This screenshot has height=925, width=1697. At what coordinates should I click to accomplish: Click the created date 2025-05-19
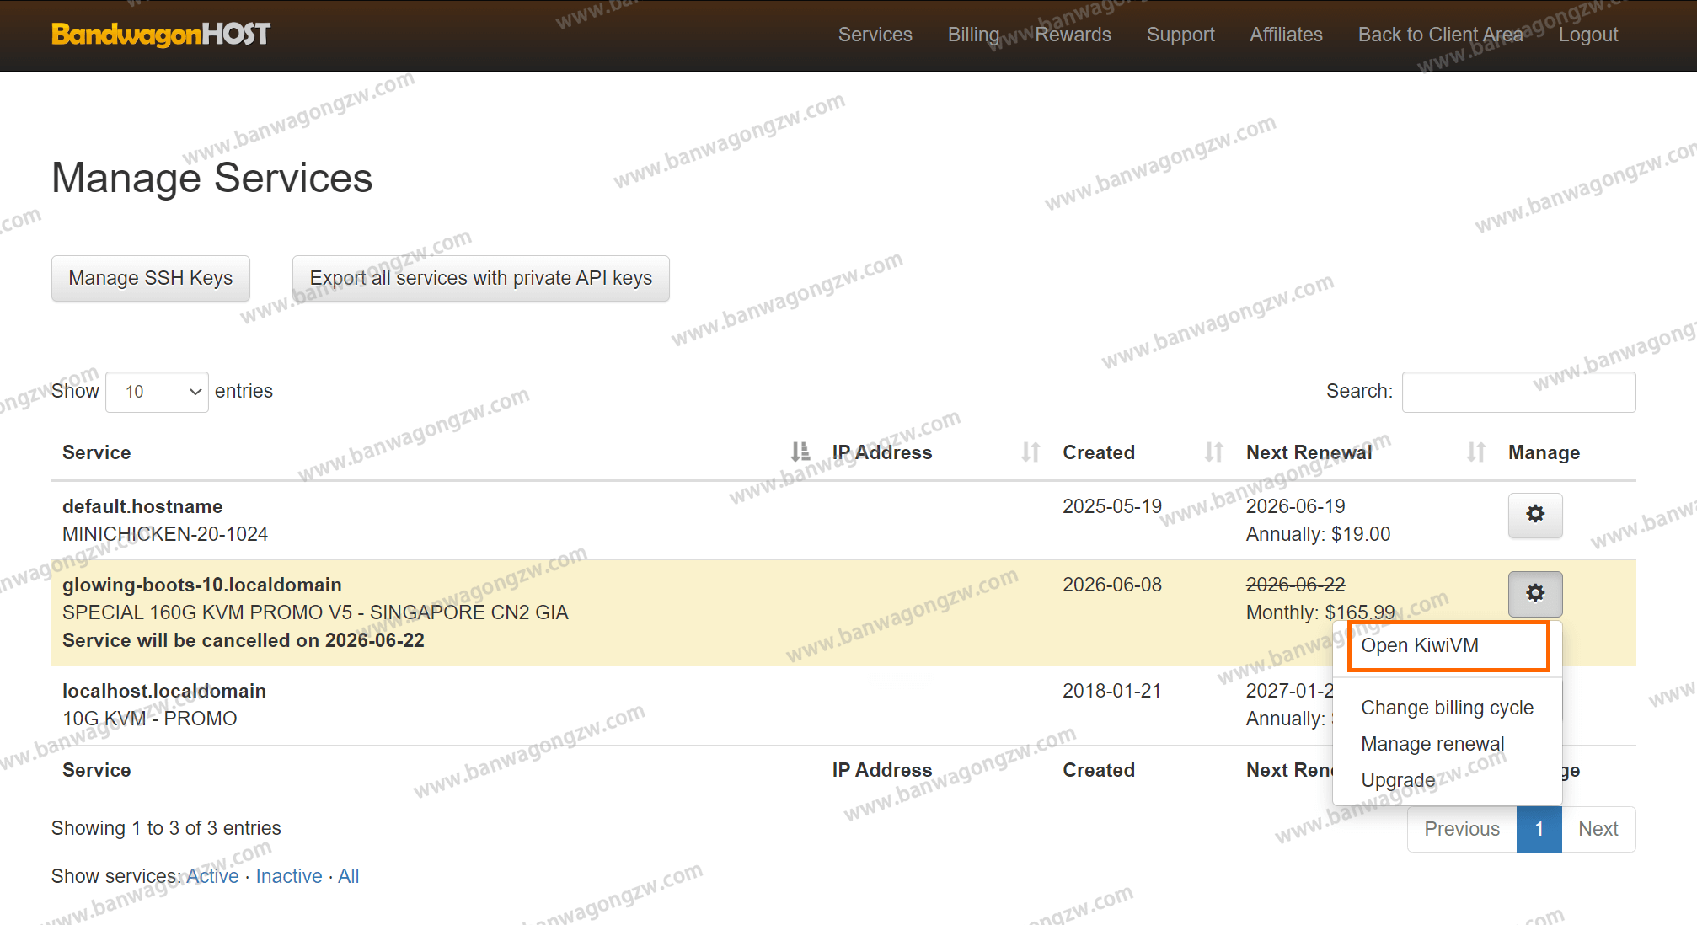tap(1112, 506)
